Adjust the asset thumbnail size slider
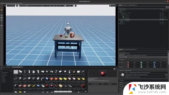The height and width of the screenshot is (95, 169). coord(78,92)
